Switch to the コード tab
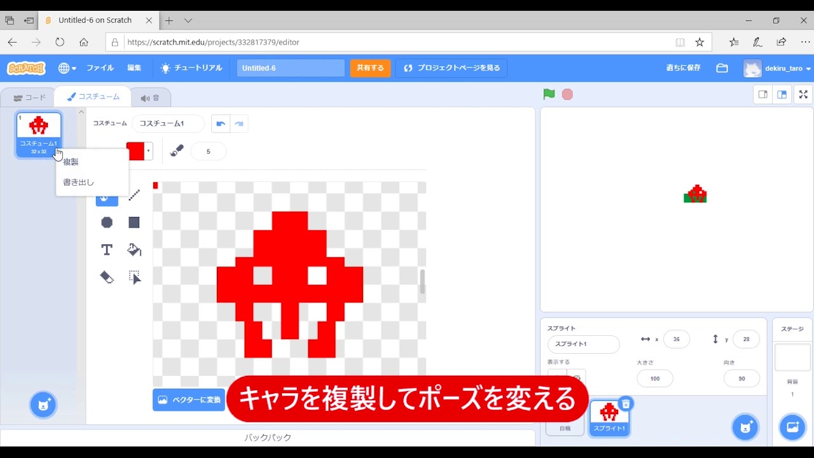Screen dimensions: 814x458 [x=29, y=97]
